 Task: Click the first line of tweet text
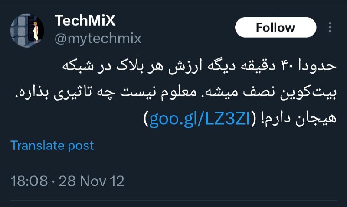(199, 66)
